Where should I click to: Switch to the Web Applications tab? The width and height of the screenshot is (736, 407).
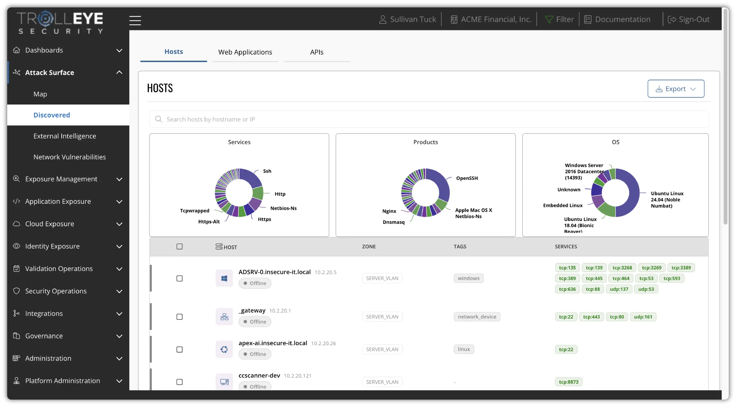(245, 52)
